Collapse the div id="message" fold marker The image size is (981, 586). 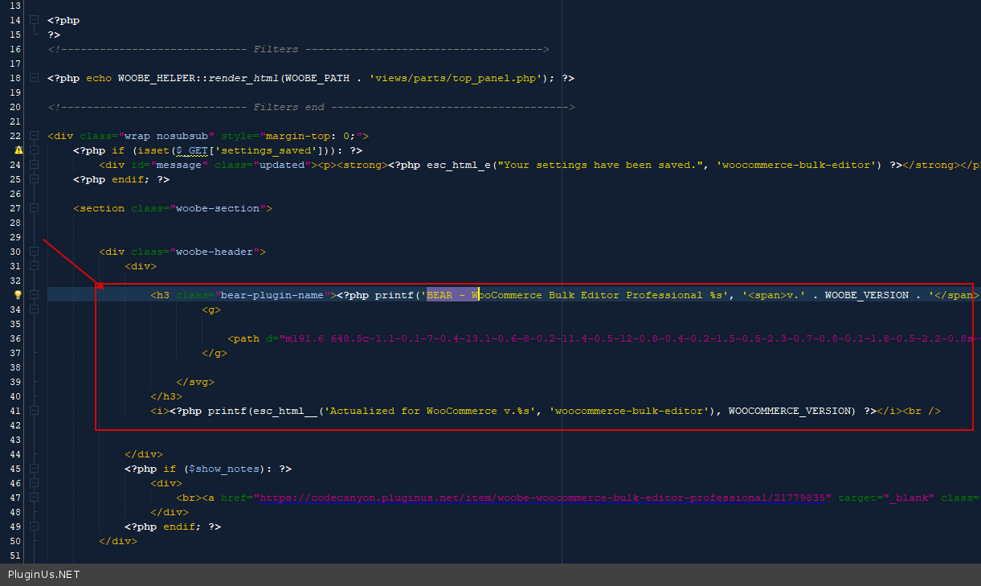coord(34,165)
